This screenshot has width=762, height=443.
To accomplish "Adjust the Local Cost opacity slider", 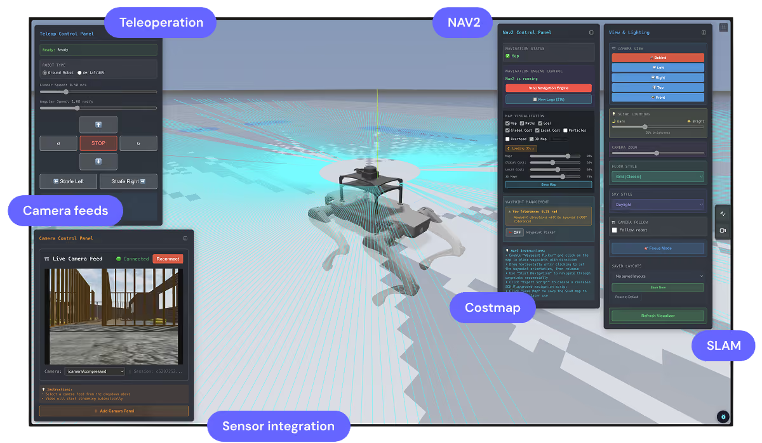I will (555, 170).
